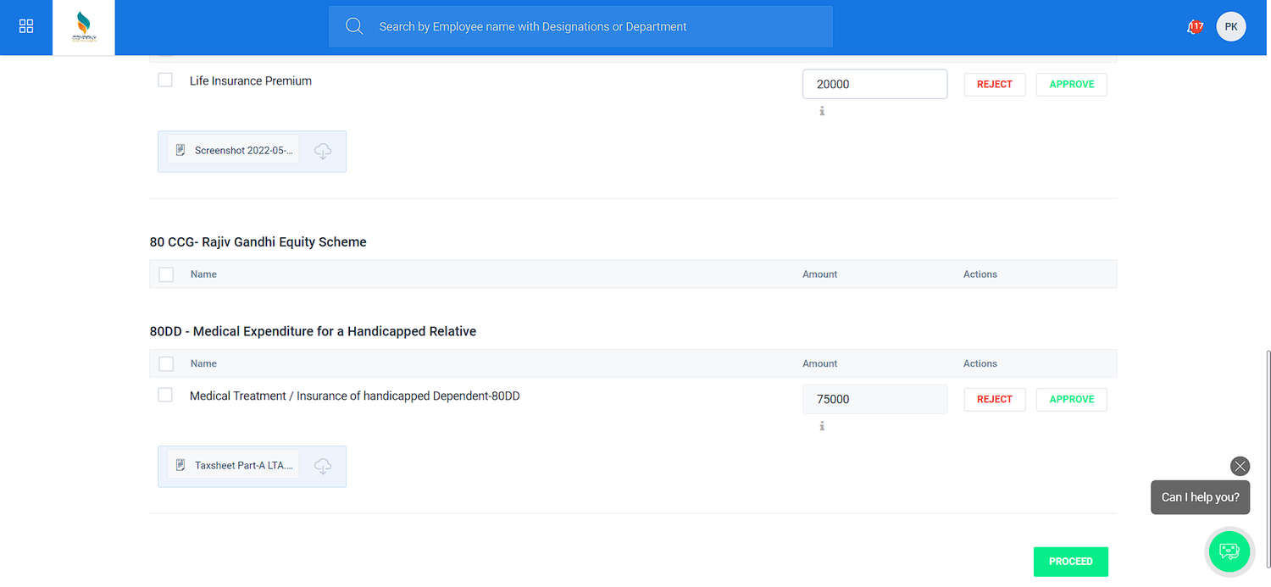Click '80 CCG- Rajiv Gandhi Equity Scheme' heading
Image resolution: width=1271 pixels, height=587 pixels.
[x=258, y=242]
